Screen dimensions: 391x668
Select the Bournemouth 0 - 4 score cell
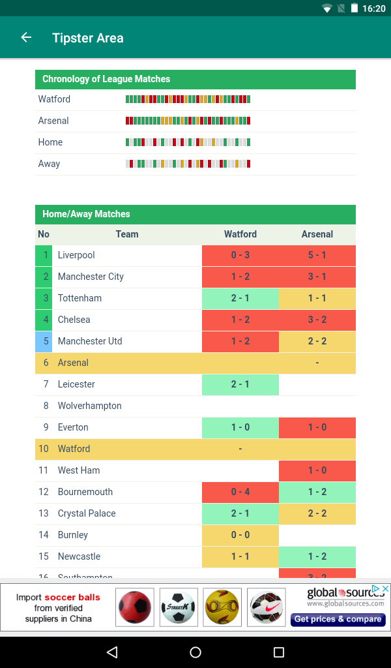click(240, 492)
